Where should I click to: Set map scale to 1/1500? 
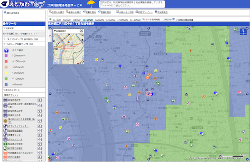click(x=57, y=20)
